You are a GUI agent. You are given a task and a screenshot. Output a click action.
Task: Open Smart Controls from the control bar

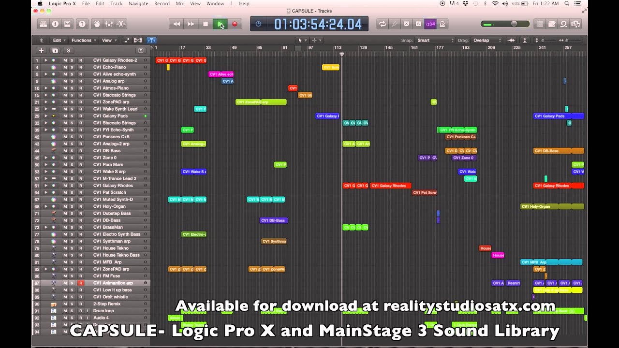coord(97,24)
